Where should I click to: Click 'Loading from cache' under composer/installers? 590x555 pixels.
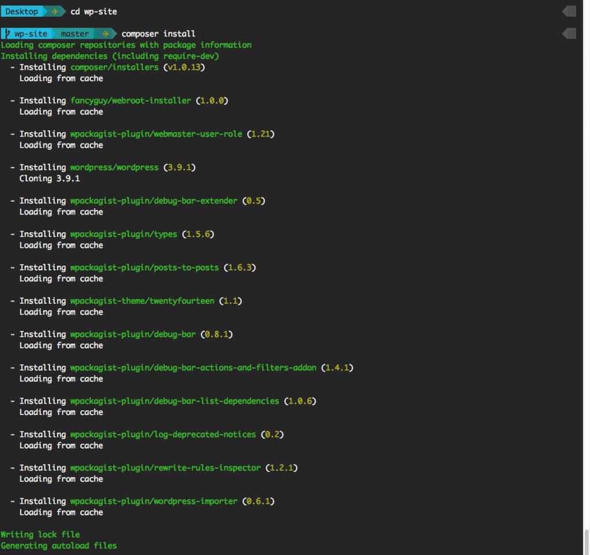click(x=61, y=78)
